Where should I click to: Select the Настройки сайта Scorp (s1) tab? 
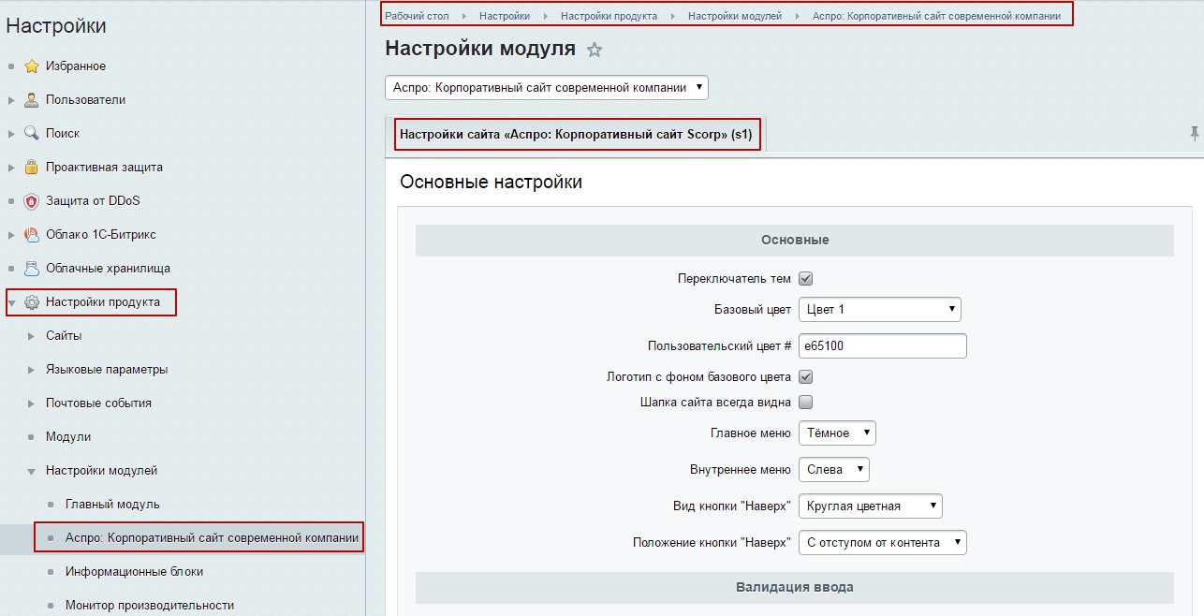tap(576, 134)
